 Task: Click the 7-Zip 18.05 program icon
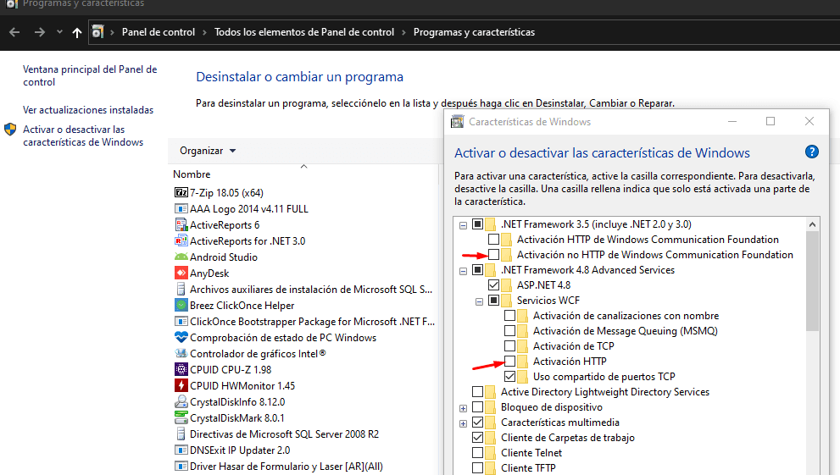click(x=181, y=192)
